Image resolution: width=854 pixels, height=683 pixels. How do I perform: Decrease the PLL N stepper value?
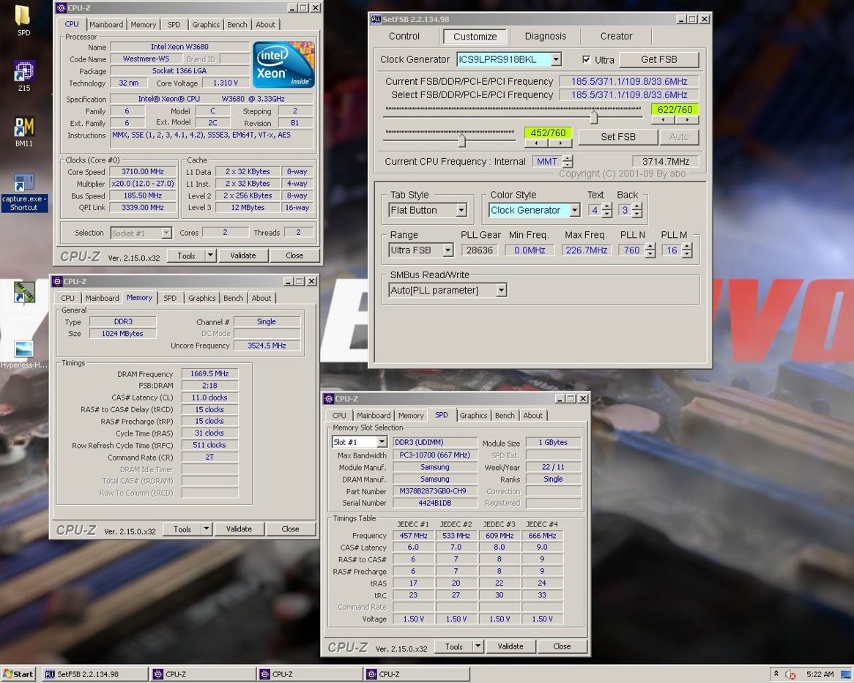[650, 254]
